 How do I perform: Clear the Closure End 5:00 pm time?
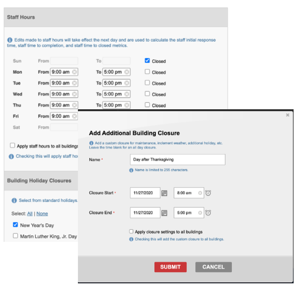pos(200,213)
